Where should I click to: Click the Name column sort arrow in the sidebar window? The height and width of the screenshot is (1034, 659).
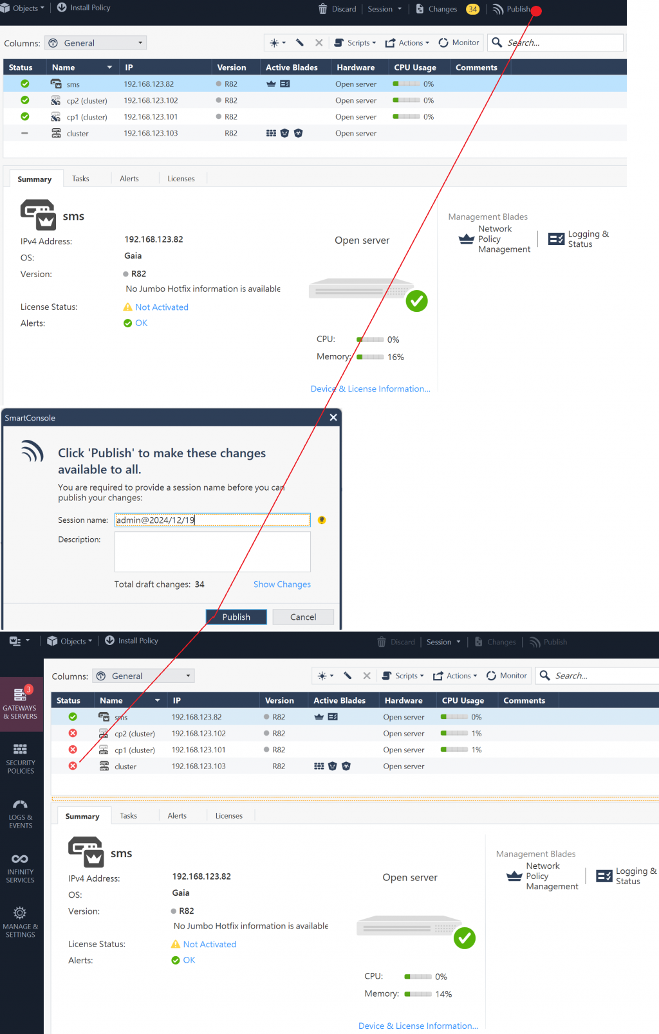tap(158, 701)
